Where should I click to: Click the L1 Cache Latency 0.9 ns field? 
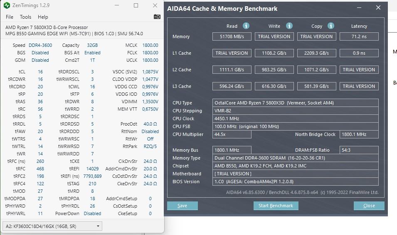(x=359, y=53)
